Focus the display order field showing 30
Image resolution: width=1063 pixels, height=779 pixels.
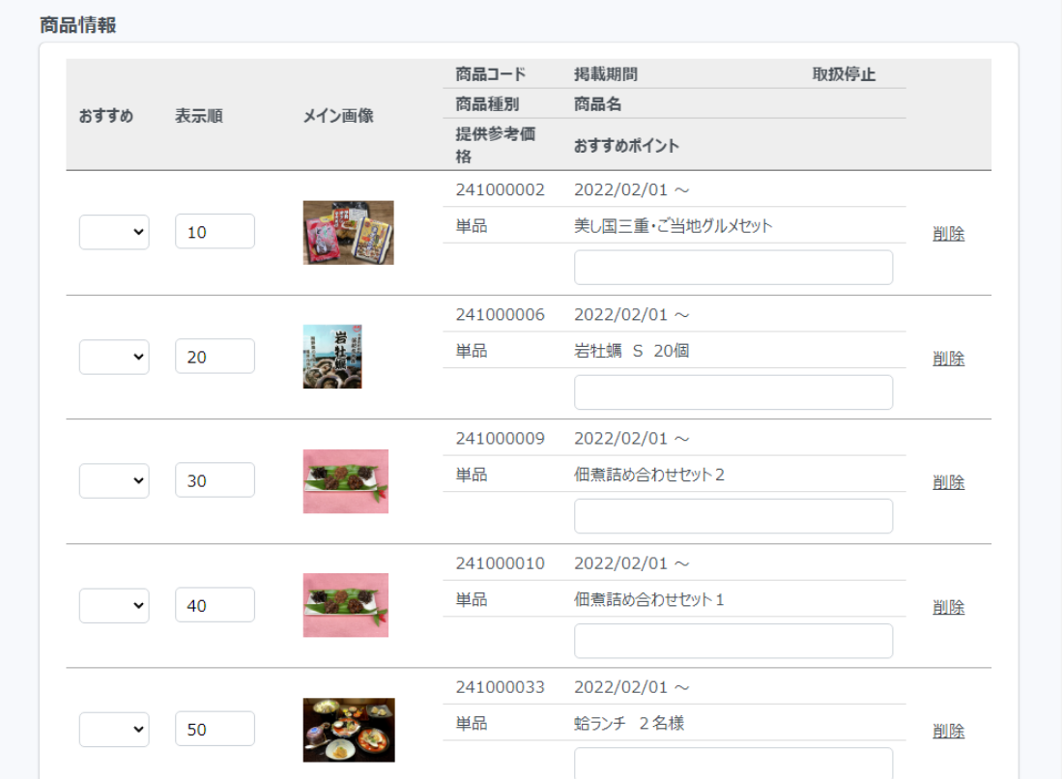pyautogui.click(x=215, y=480)
